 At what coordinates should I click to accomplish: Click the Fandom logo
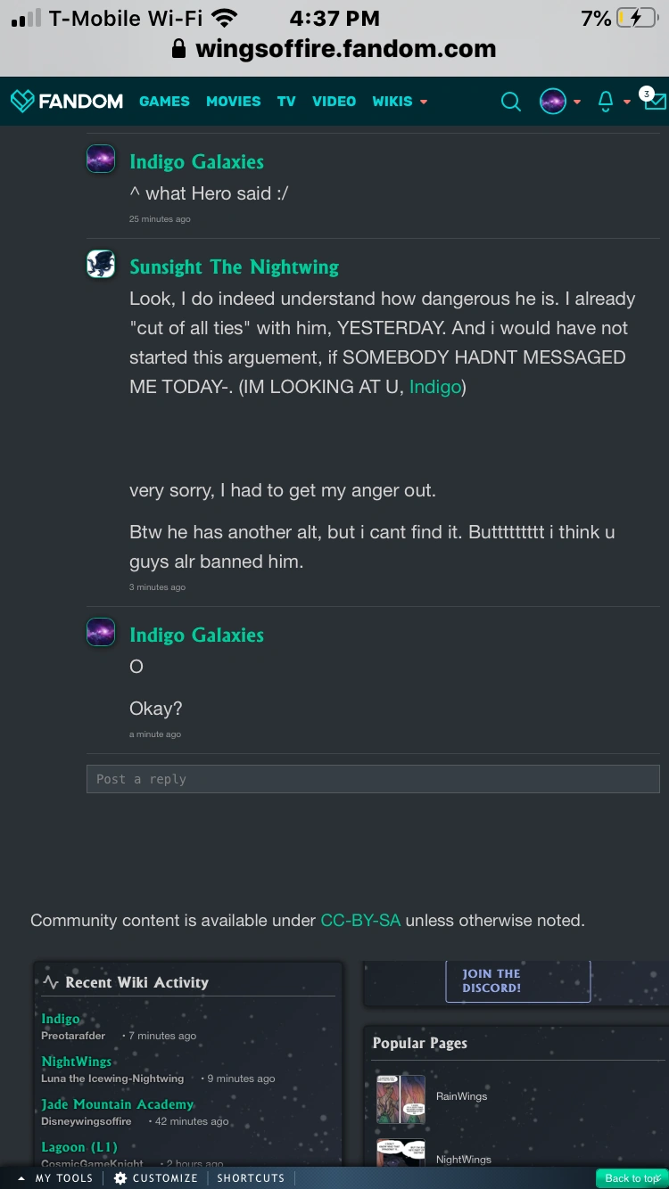[x=67, y=102]
